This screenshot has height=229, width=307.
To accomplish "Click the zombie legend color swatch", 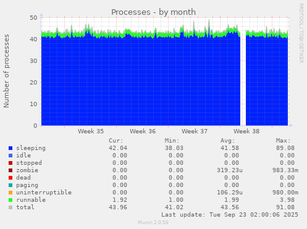I will point(11,170).
